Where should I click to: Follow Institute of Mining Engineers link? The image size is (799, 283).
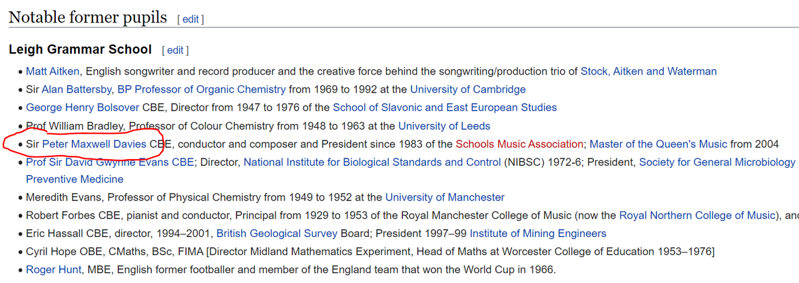click(538, 233)
